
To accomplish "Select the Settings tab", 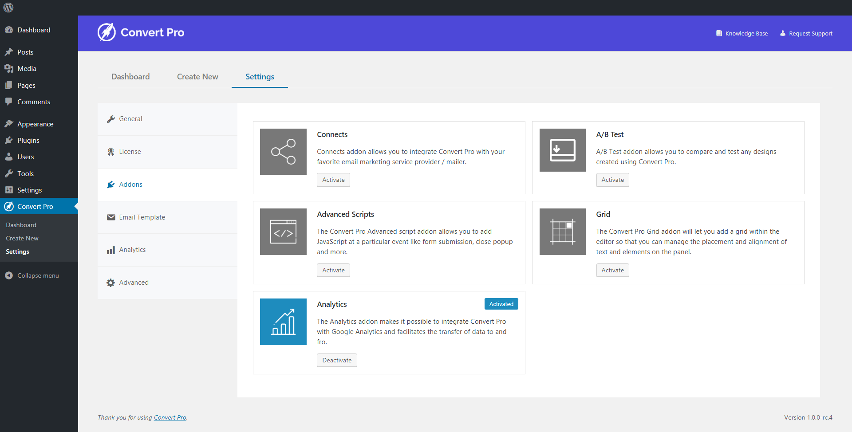I will pyautogui.click(x=260, y=77).
